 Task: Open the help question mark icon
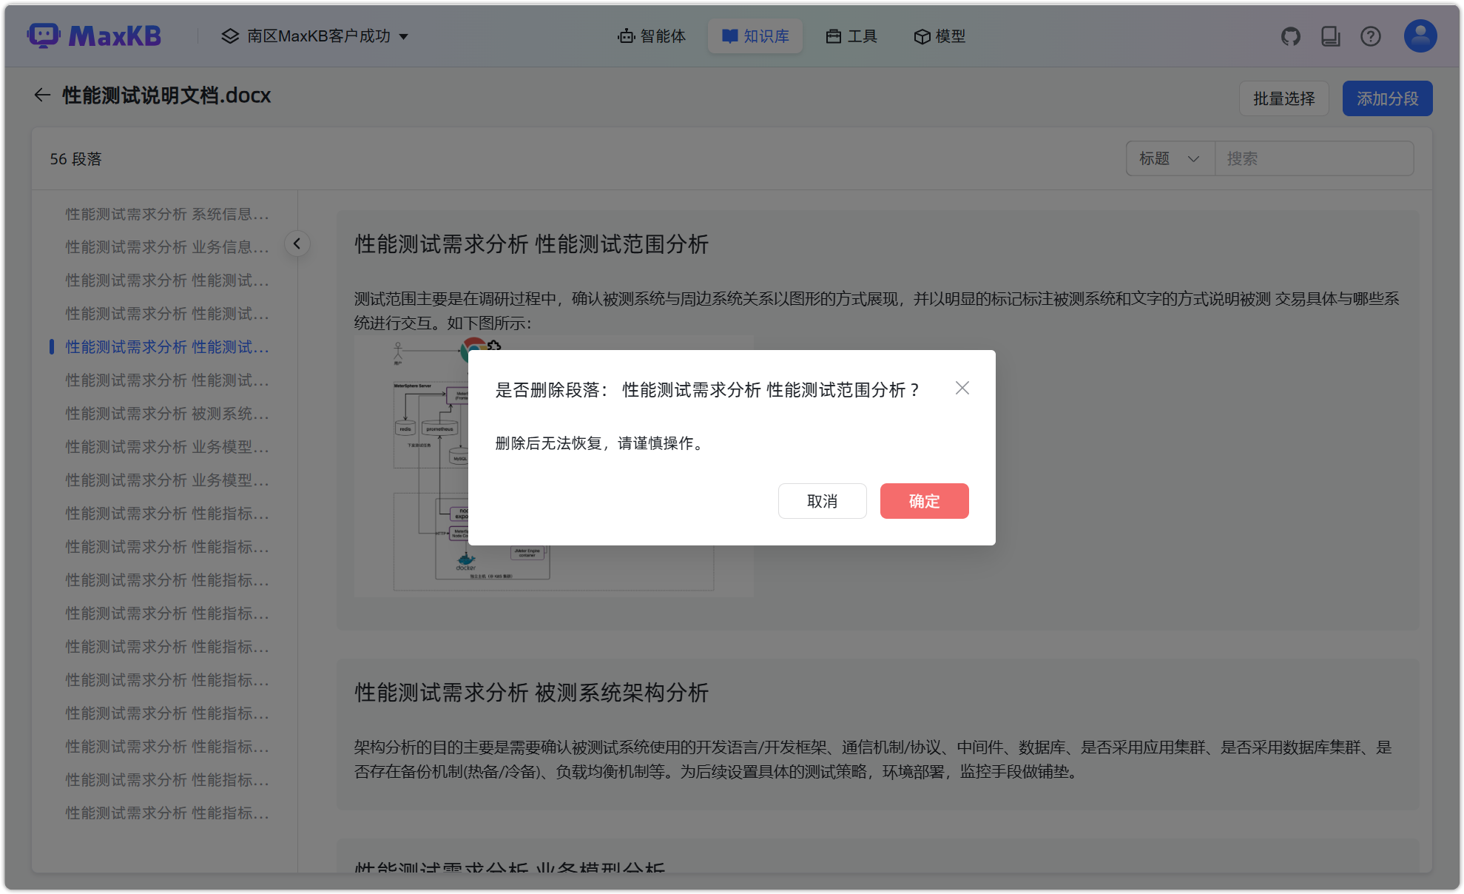1370,36
